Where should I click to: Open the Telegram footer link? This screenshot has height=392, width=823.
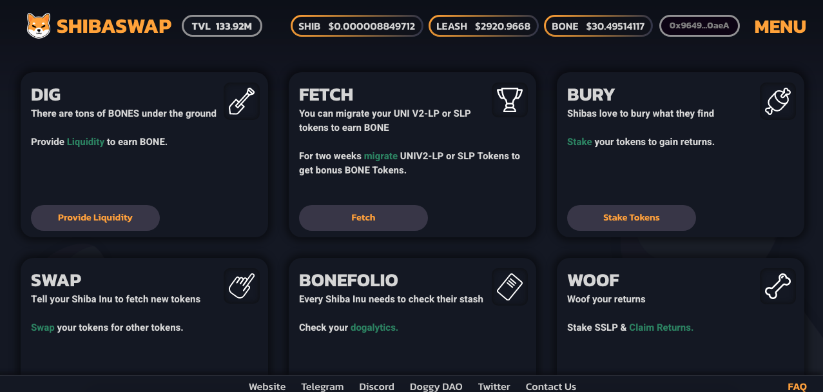tap(322, 387)
